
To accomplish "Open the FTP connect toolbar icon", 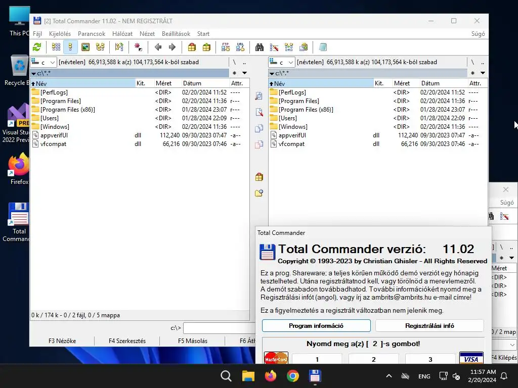I will click(x=226, y=47).
